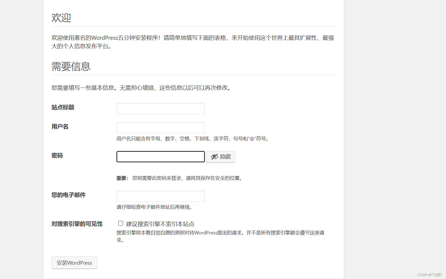Click the 建议搜索引擎不索引本站点 checkbox label text
Viewport: 446px width, 279px height.
coord(160,224)
